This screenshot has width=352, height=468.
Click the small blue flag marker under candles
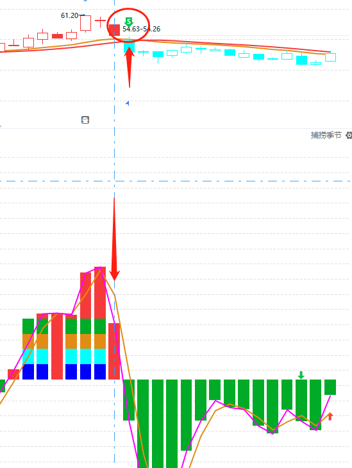[x=128, y=103]
